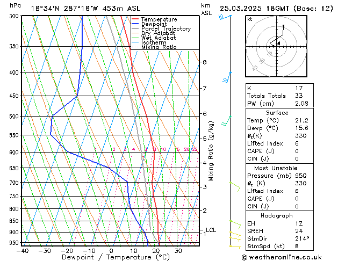338x261 pixels.
Task: Click the 750 pressure level label
Action: (x=15, y=196)
